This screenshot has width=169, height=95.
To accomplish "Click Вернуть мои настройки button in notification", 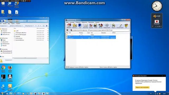I will point(142,87).
